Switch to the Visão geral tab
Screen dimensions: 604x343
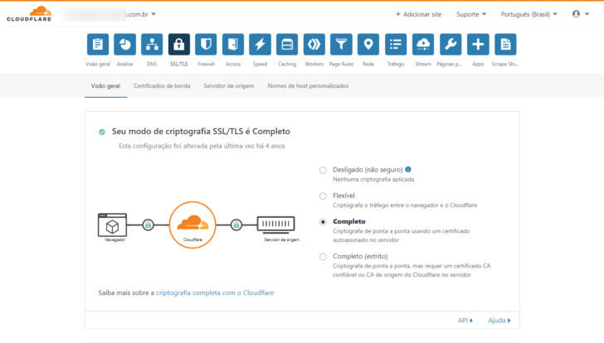click(x=105, y=86)
